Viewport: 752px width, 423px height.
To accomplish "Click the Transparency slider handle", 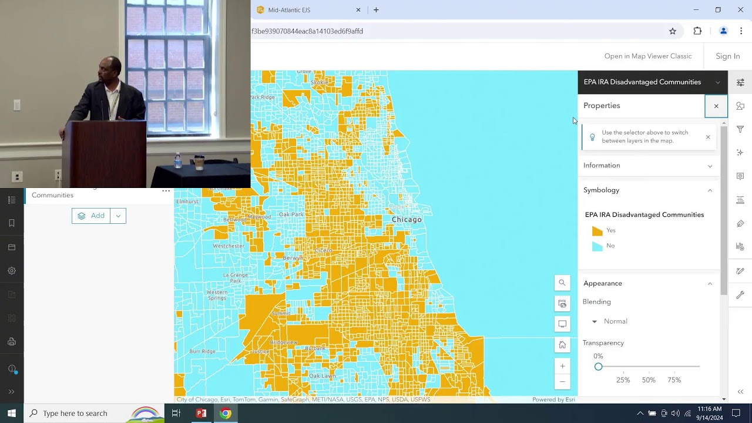I will tap(598, 367).
